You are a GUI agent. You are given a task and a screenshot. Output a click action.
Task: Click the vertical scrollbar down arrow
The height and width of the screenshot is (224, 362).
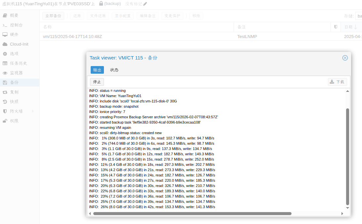pyautogui.click(x=347, y=208)
